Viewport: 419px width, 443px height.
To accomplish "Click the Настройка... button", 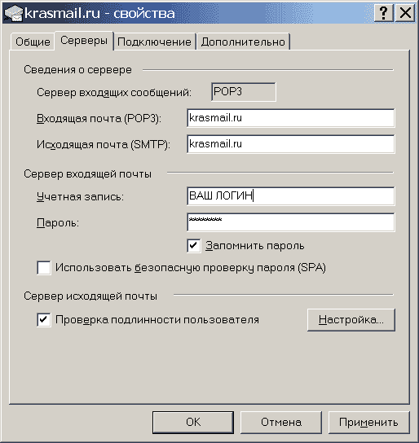I will point(351,320).
